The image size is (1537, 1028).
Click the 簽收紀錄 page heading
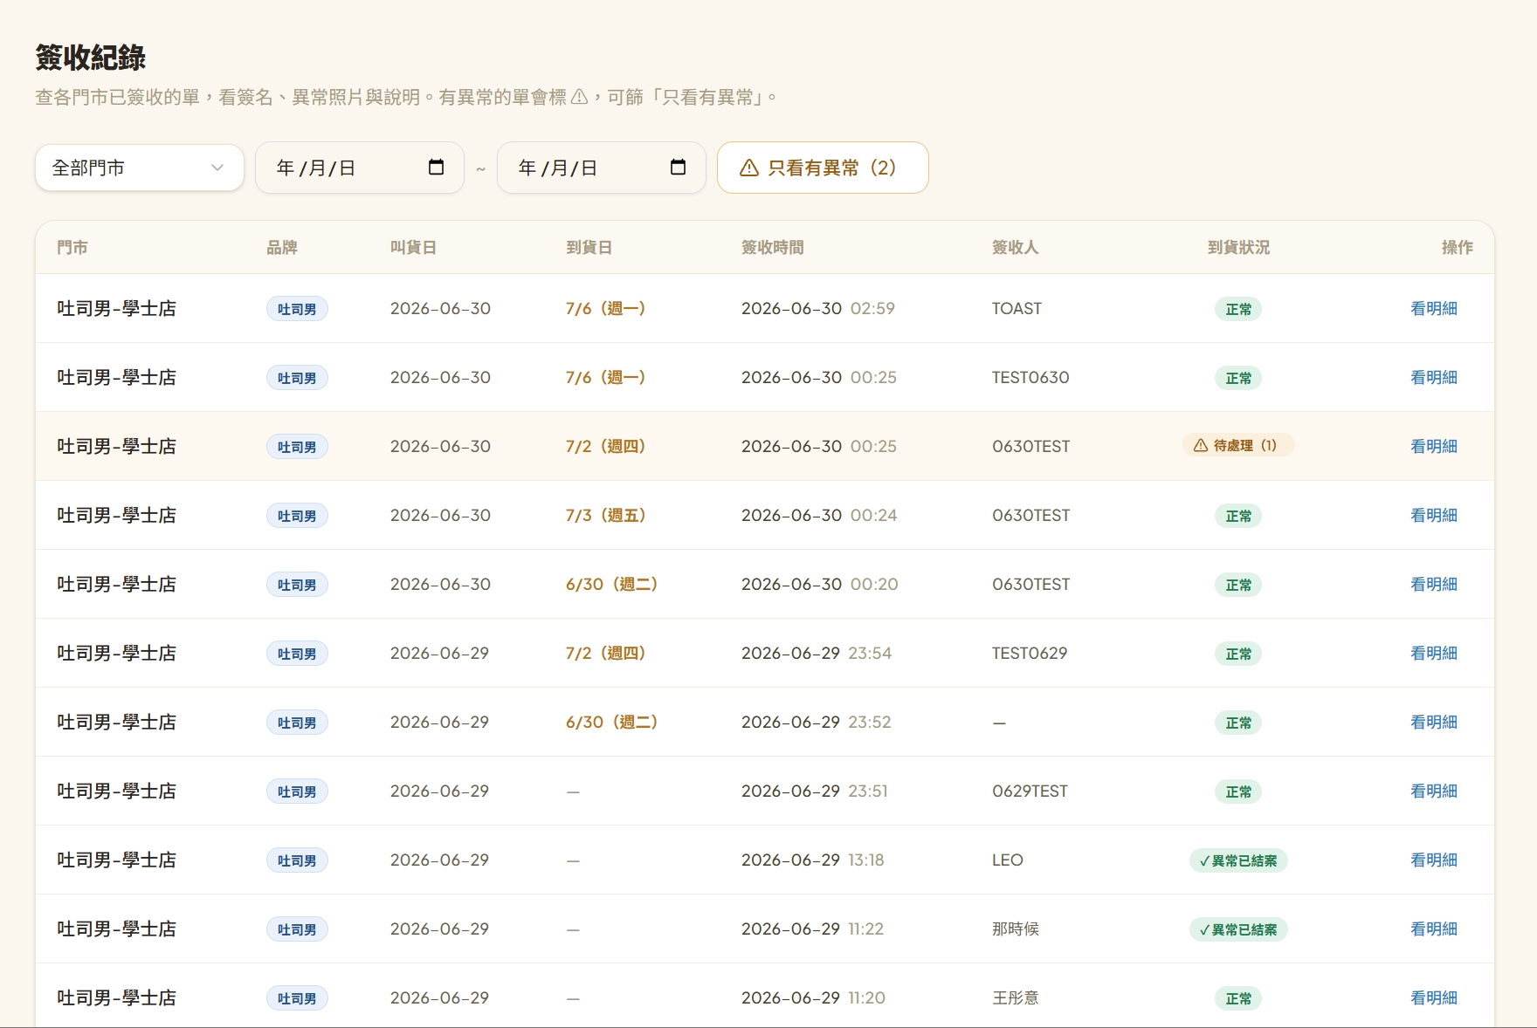(90, 58)
